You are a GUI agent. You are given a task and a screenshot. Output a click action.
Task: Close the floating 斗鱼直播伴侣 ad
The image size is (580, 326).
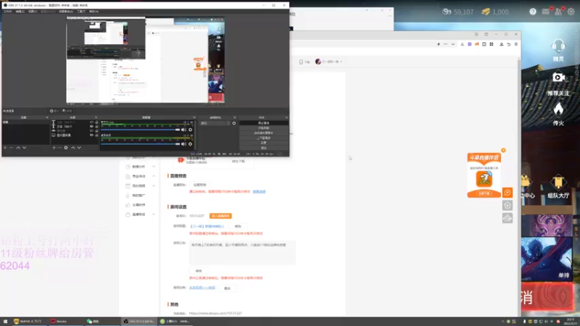(503, 151)
